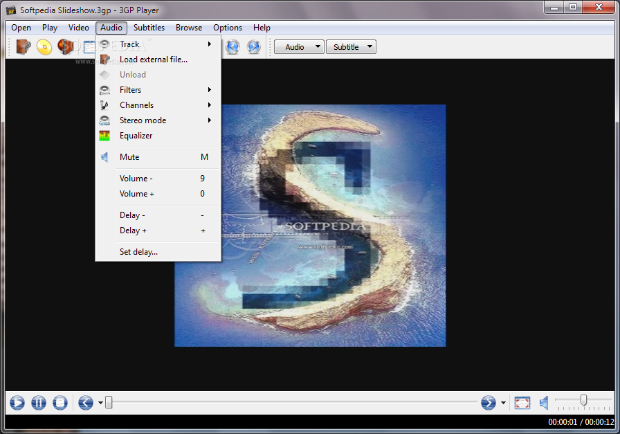Open the Video menu
The image size is (620, 434).
79,28
